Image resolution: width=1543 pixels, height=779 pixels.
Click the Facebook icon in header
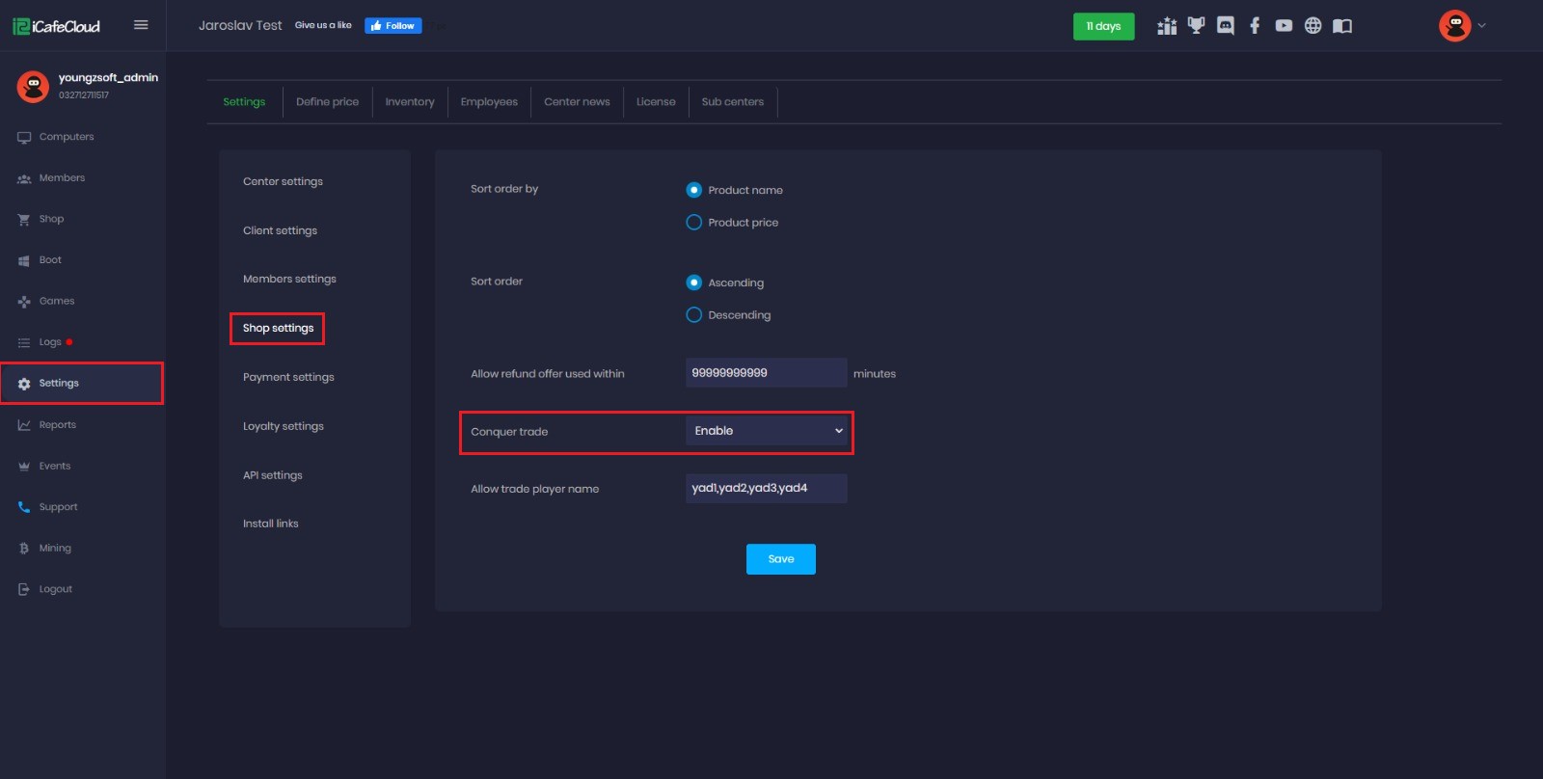click(x=1255, y=26)
